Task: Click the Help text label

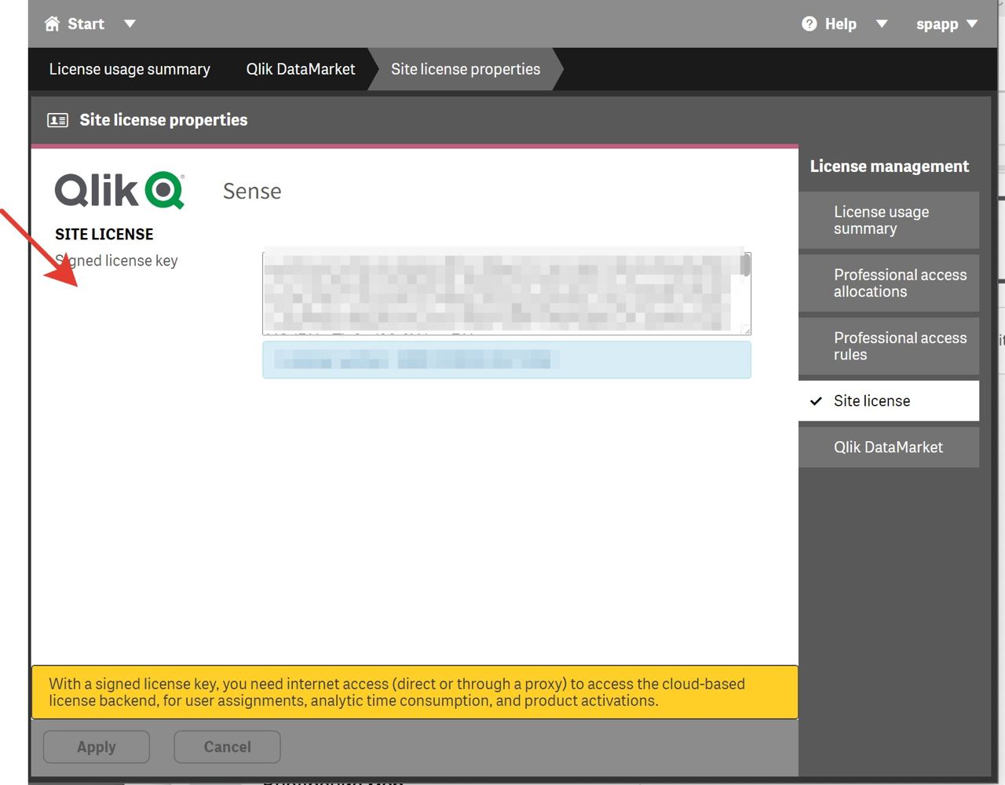Action: coord(840,24)
